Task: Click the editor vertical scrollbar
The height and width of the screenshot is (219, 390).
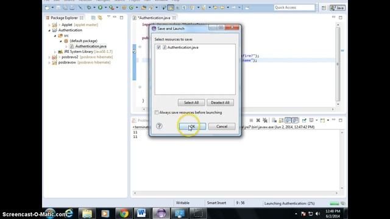Action: coord(338,64)
